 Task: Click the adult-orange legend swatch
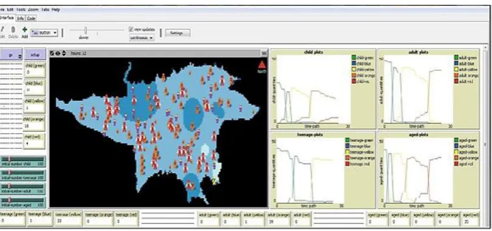456,75
